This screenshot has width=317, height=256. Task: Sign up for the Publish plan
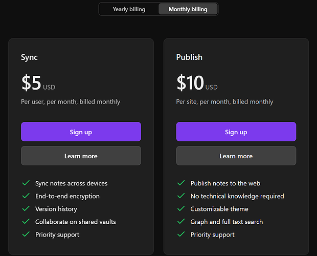pyautogui.click(x=236, y=132)
